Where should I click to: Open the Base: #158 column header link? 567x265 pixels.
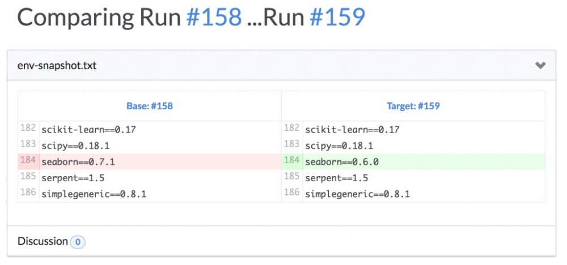[149, 106]
